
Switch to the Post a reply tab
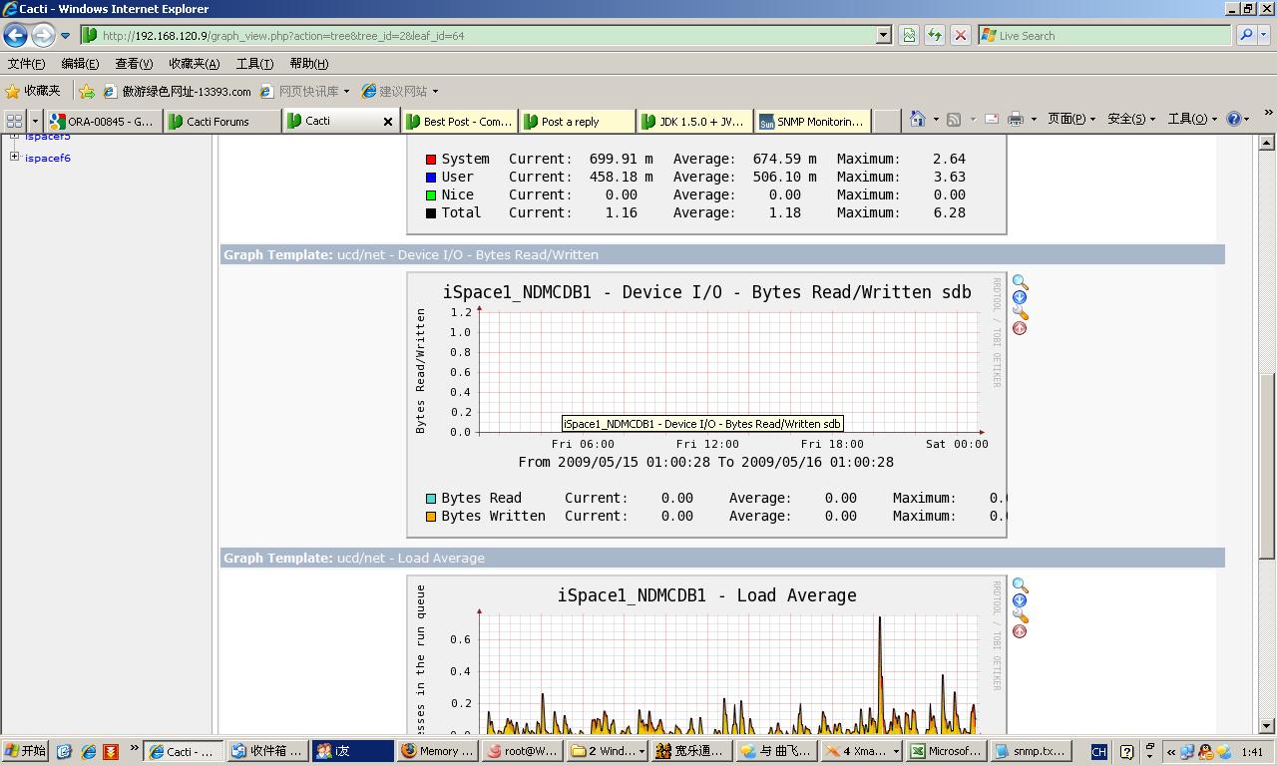(x=577, y=121)
